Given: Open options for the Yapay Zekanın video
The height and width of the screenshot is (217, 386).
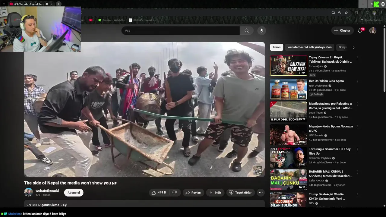Looking at the screenshot, I should click(x=357, y=58).
